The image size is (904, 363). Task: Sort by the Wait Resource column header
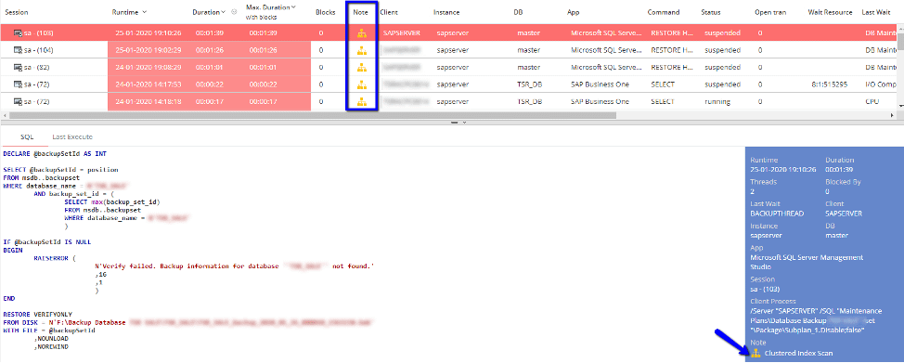click(x=830, y=12)
